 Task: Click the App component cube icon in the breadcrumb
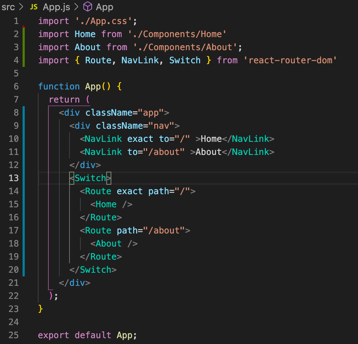click(87, 7)
